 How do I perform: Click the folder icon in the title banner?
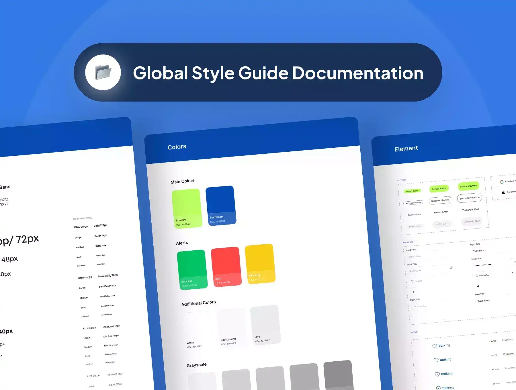[x=103, y=72]
